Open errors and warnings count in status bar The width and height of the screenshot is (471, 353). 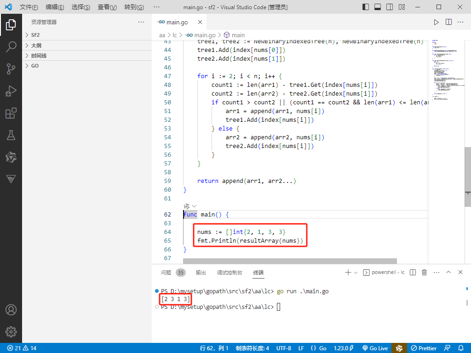pos(22,348)
